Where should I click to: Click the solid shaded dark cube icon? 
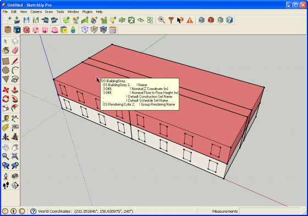point(103,30)
